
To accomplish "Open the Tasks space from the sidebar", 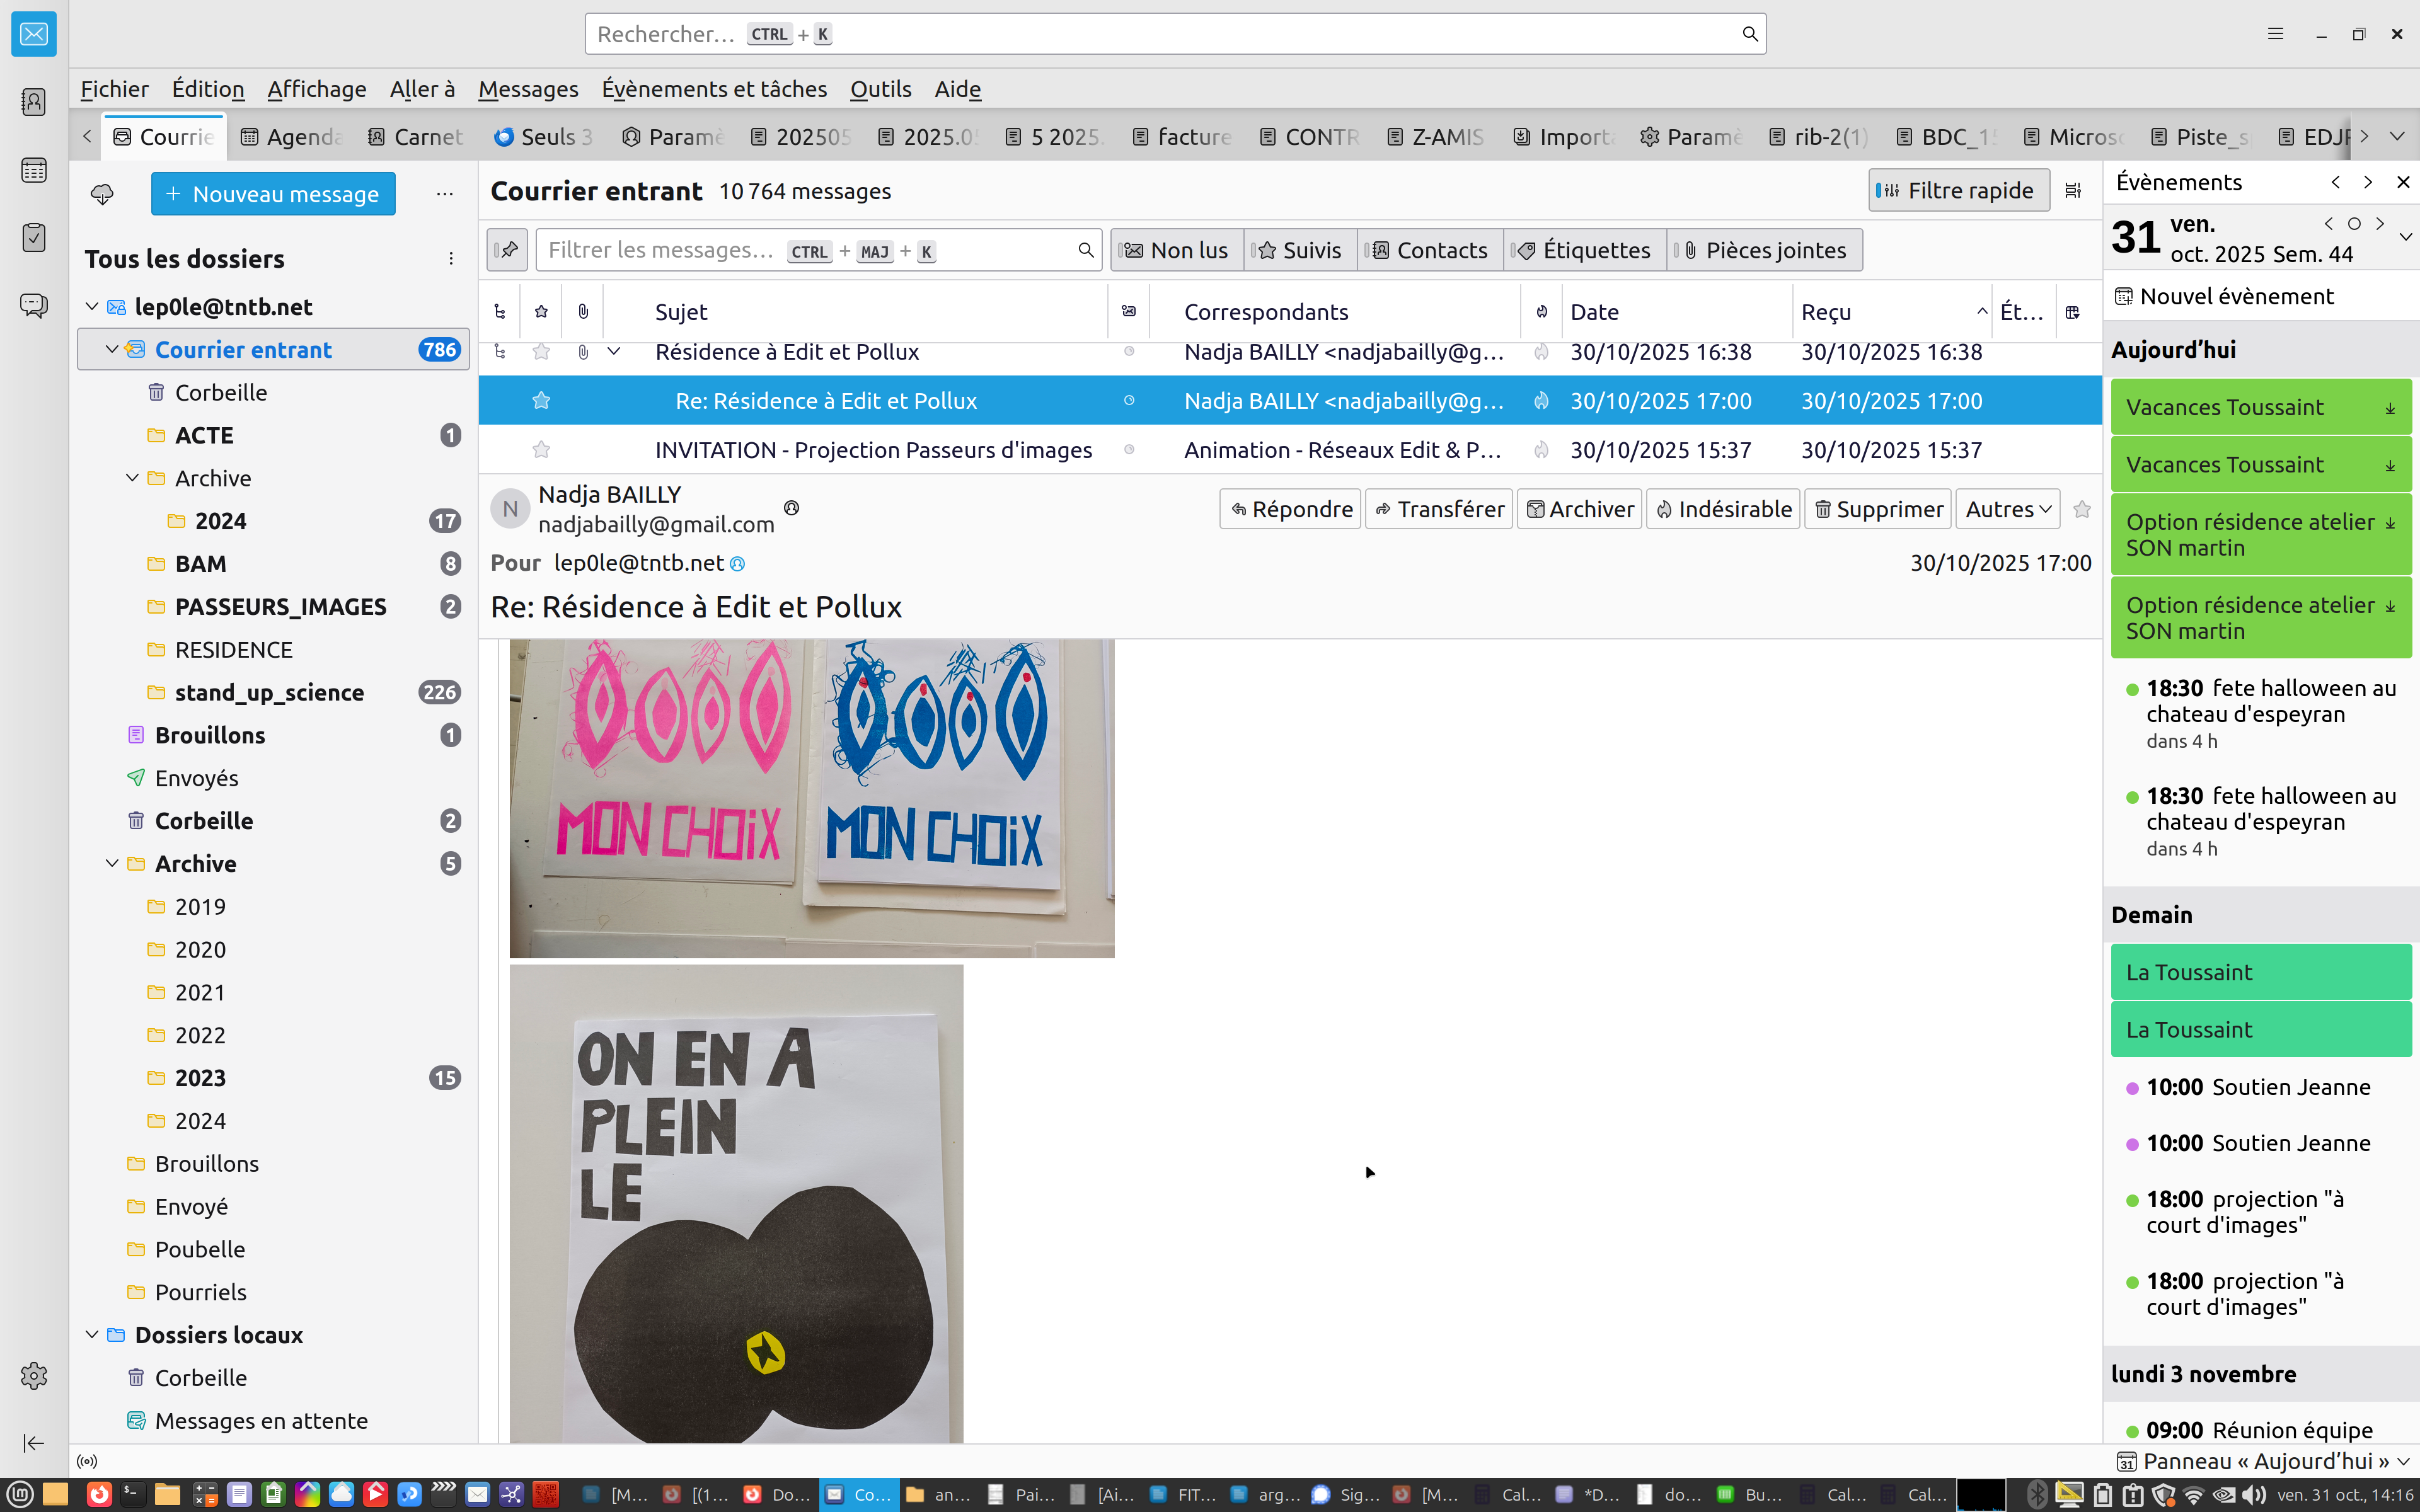I will point(34,237).
